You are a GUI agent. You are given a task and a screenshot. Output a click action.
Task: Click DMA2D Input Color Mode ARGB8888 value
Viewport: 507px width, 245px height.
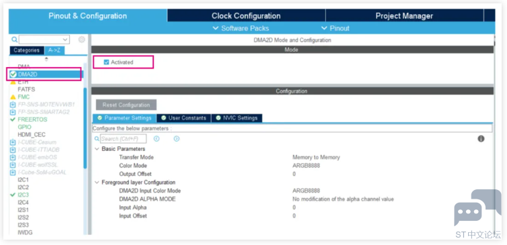(x=306, y=191)
